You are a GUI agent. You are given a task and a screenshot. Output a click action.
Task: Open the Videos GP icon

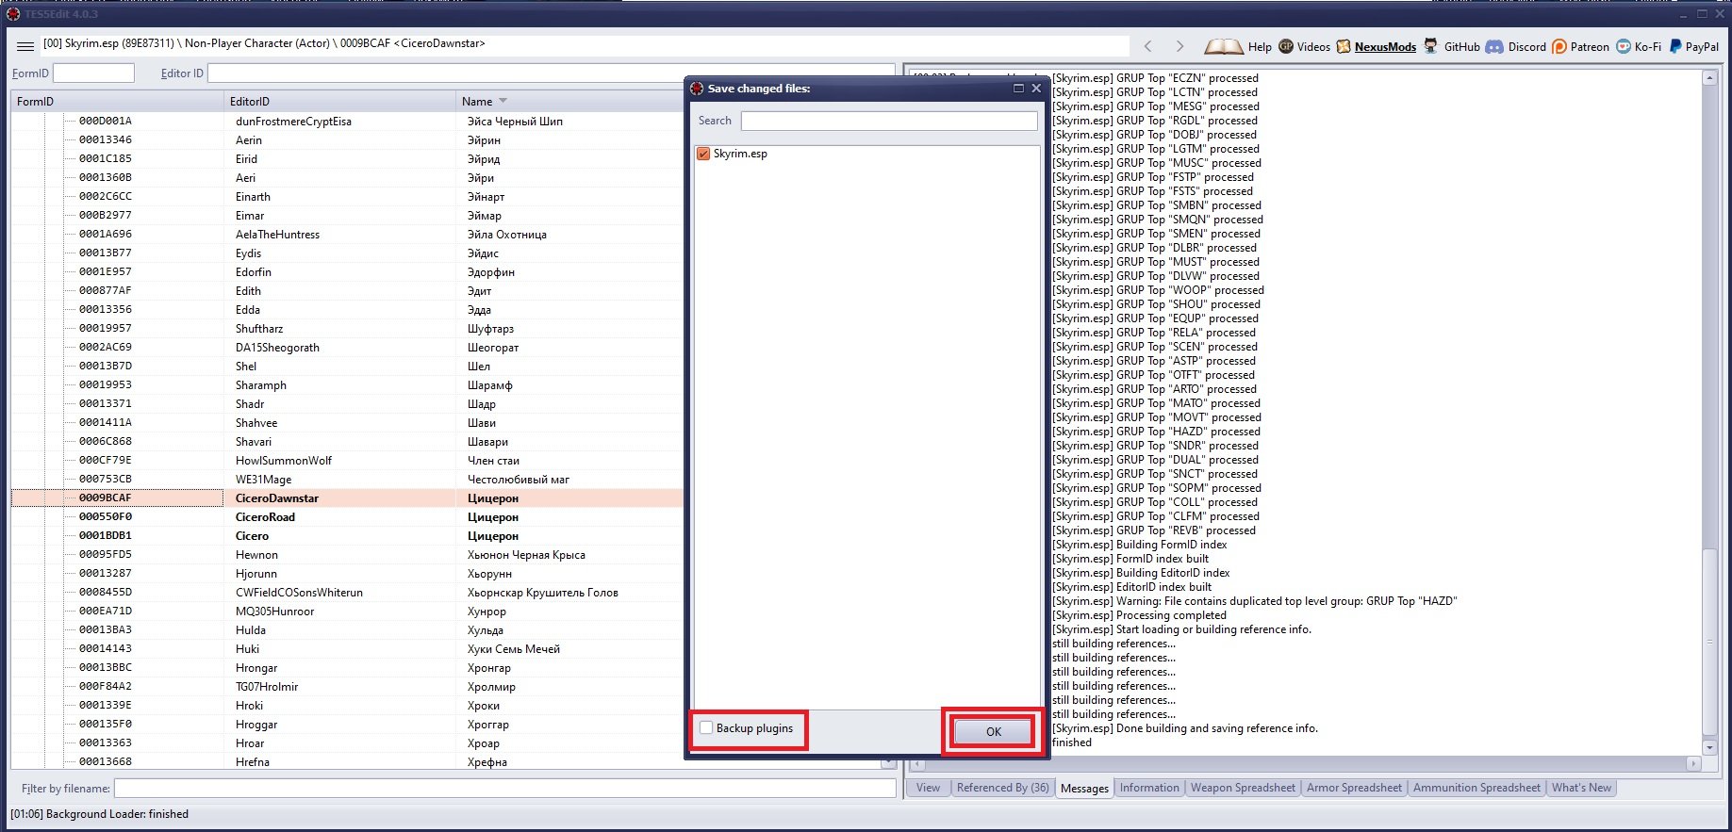point(1286,46)
